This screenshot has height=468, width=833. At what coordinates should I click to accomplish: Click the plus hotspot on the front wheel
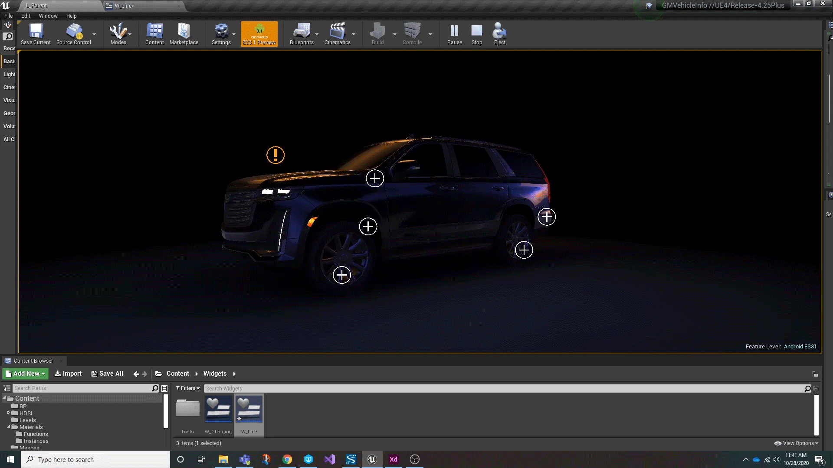tap(341, 275)
